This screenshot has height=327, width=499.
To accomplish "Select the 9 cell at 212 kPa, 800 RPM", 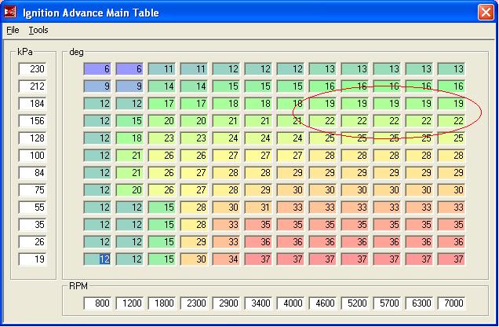I will click(x=97, y=86).
